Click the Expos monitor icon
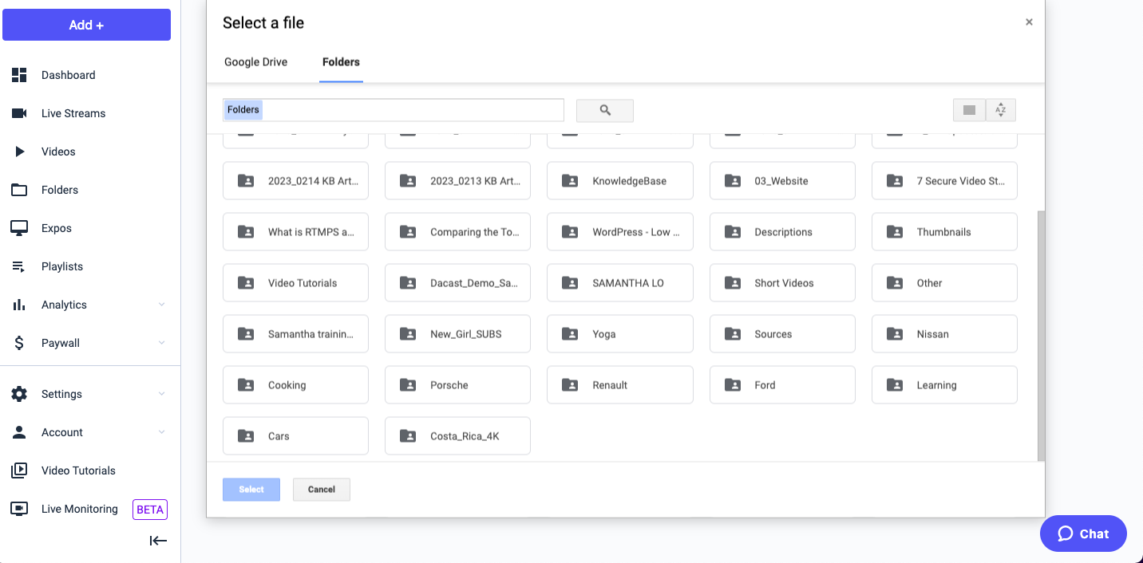This screenshot has width=1143, height=563. [19, 228]
